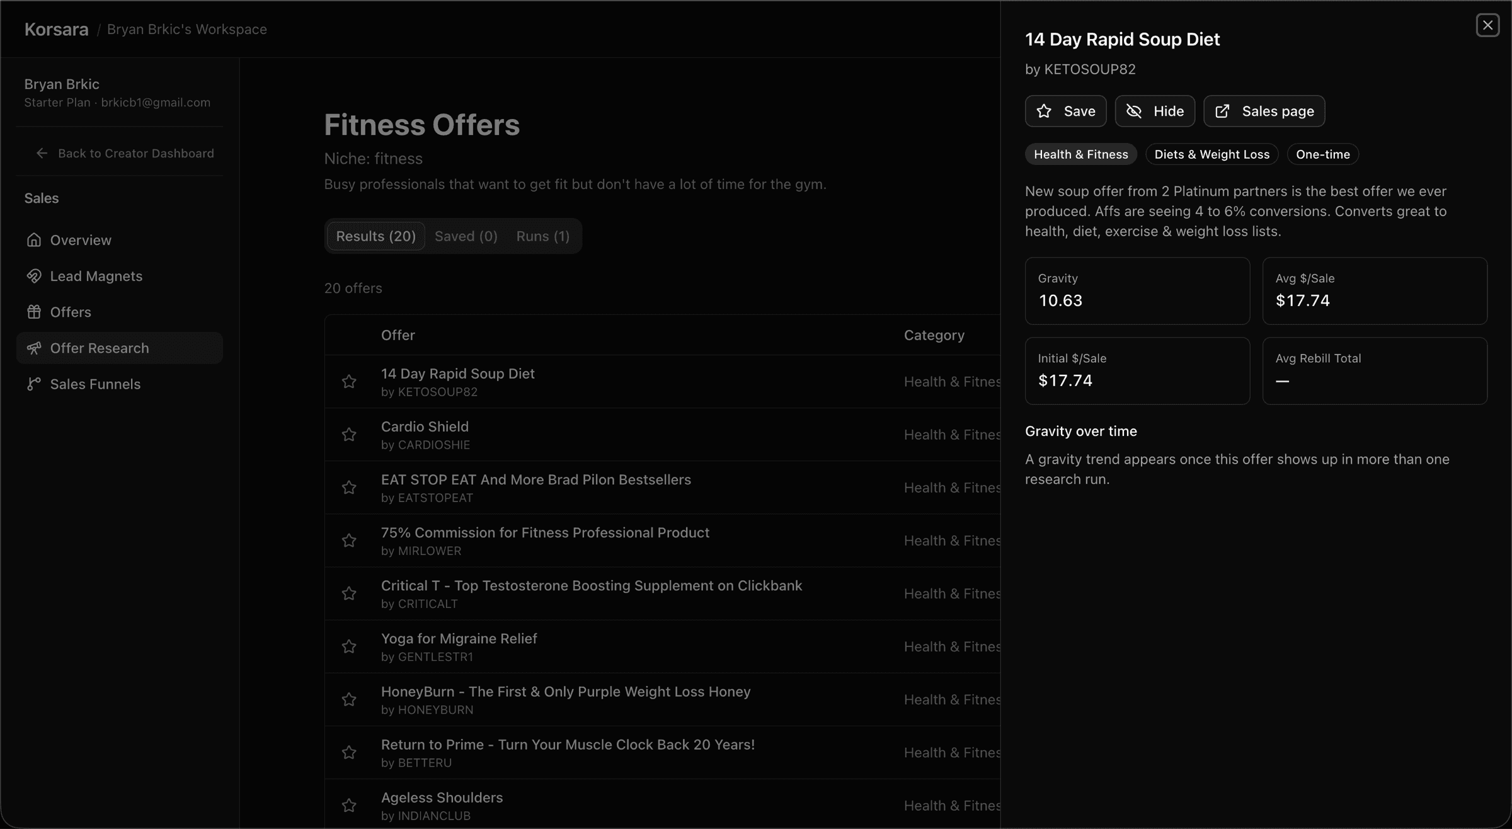The height and width of the screenshot is (829, 1512).
Task: Open the Sales page link
Action: click(x=1264, y=111)
